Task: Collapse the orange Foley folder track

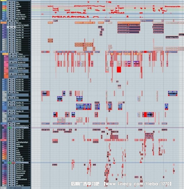Action: click(5, 54)
